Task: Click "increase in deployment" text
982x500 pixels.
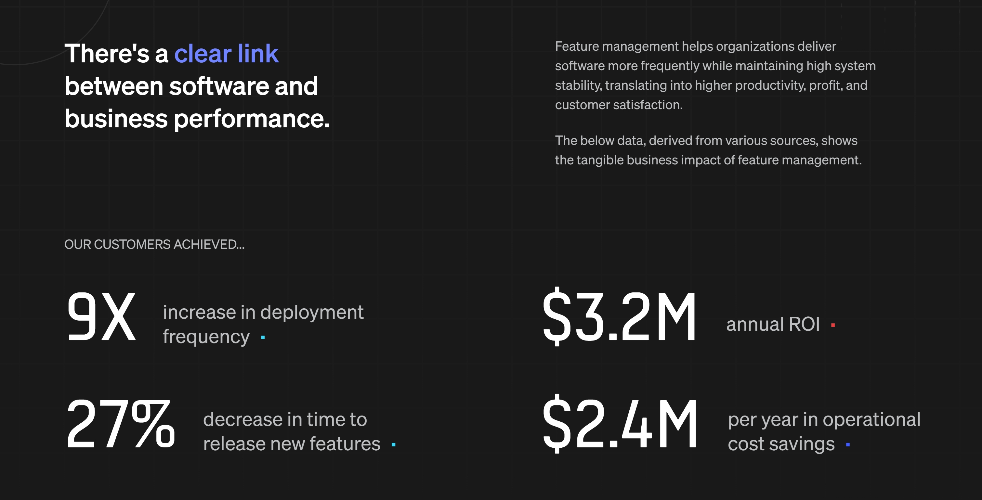Action: click(x=263, y=313)
